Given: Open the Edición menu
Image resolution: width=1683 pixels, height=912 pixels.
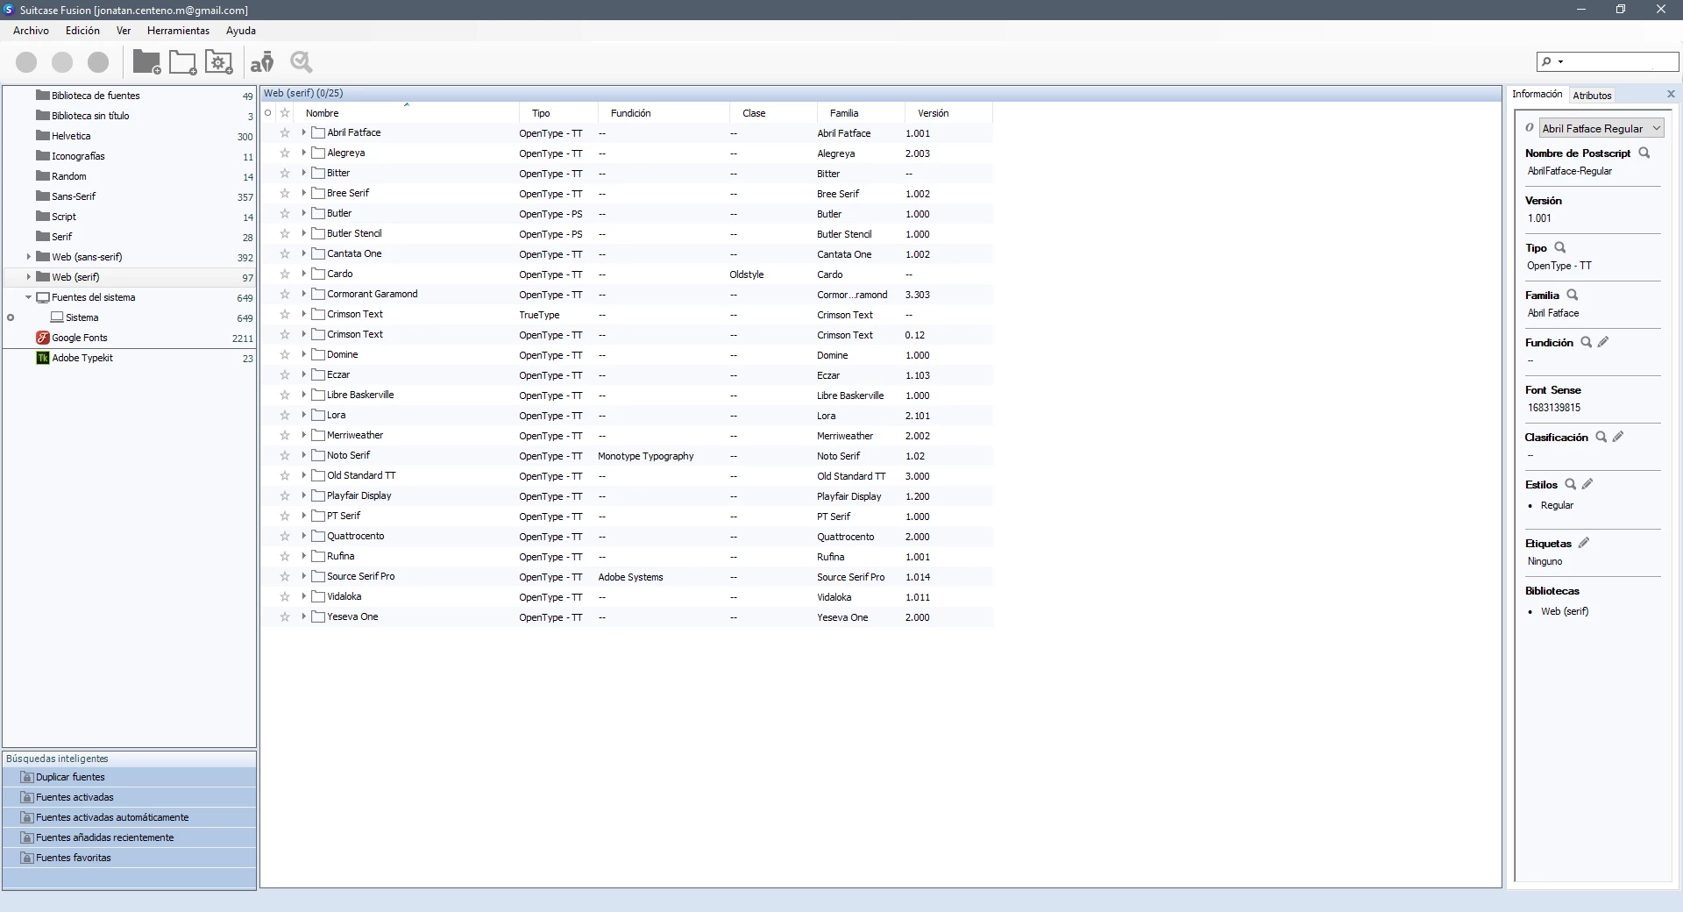Looking at the screenshot, I should pyautogui.click(x=82, y=31).
